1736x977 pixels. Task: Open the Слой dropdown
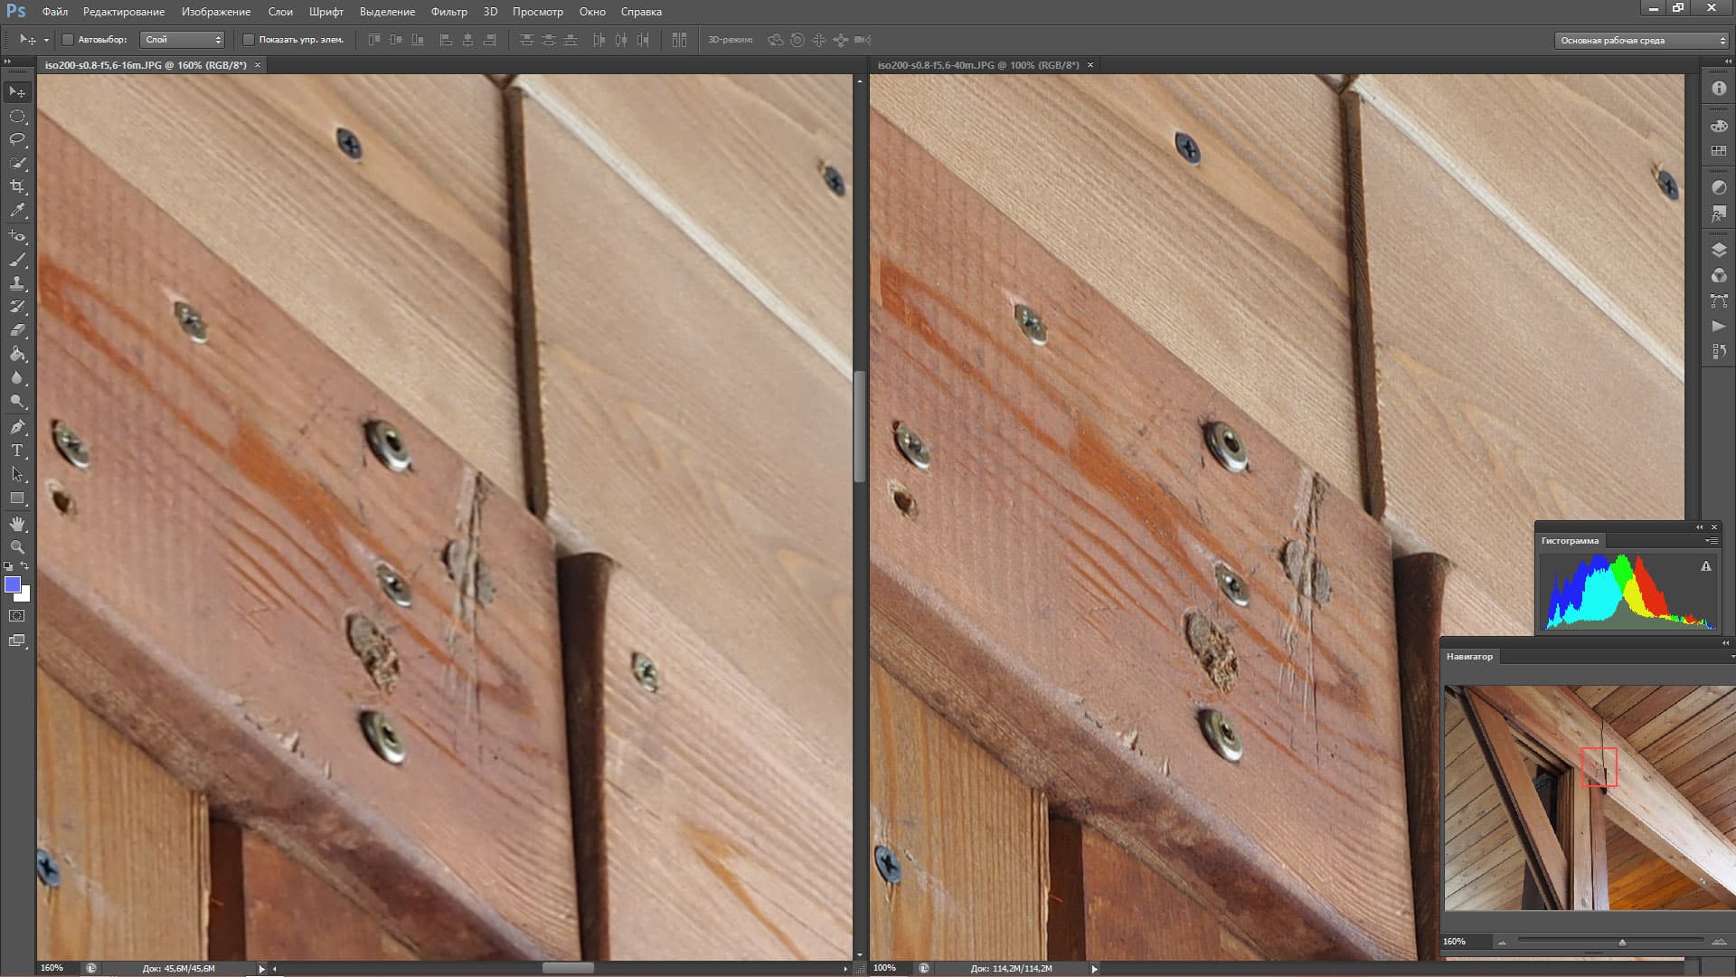[183, 40]
